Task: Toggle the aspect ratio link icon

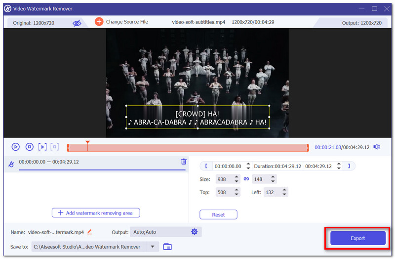Action: 246,179
